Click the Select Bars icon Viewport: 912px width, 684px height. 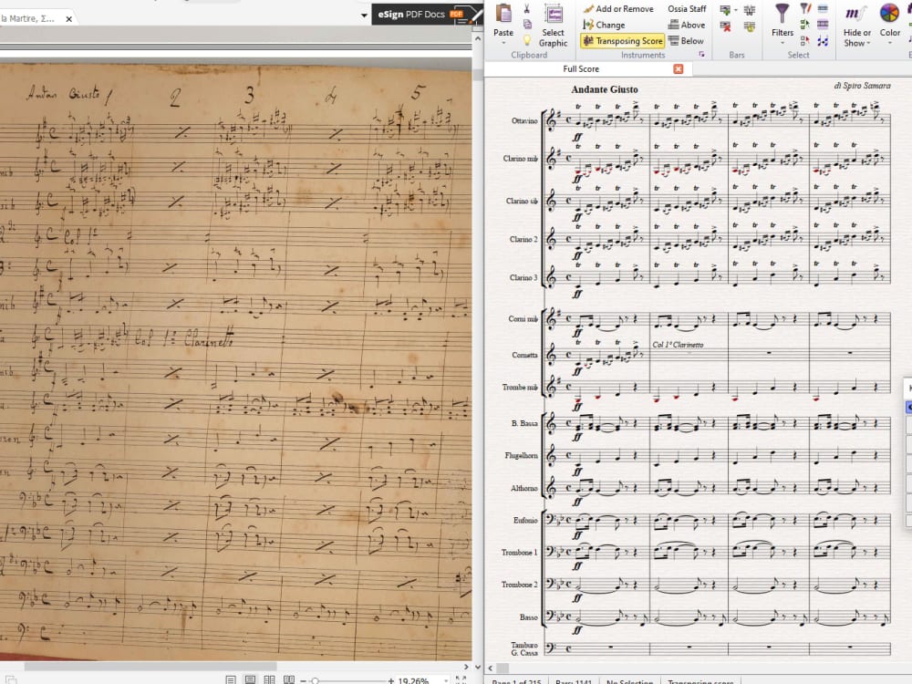[x=823, y=8]
